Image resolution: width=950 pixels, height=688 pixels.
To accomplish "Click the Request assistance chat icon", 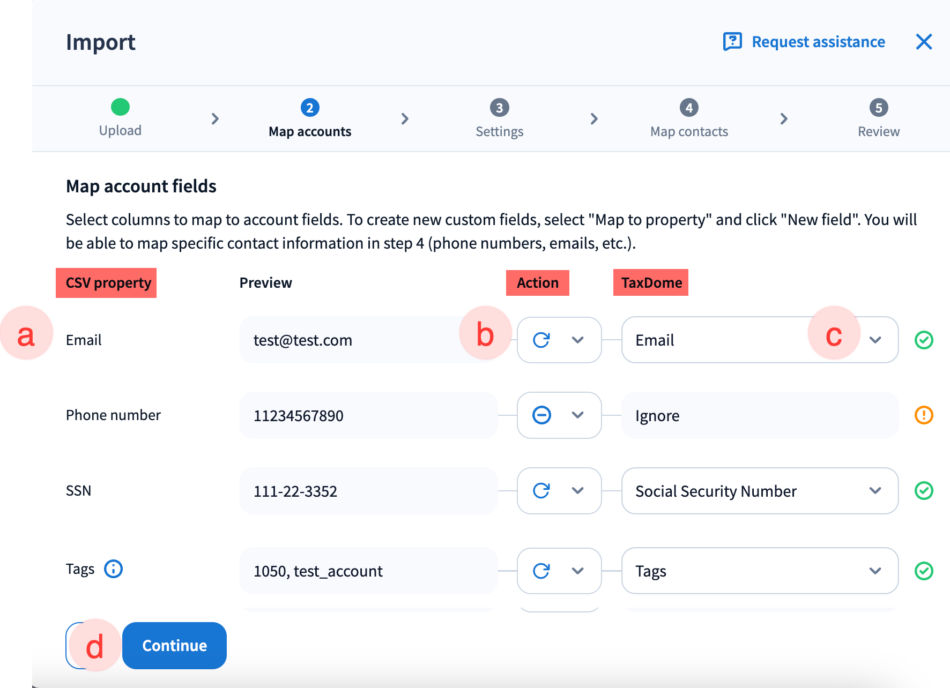I will [732, 42].
